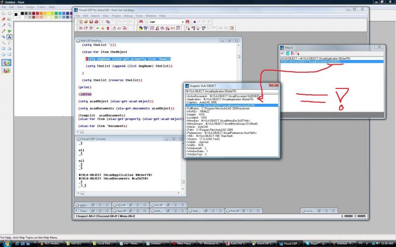
Task: Switch to Skype in the taskbar
Action: [x=316, y=244]
